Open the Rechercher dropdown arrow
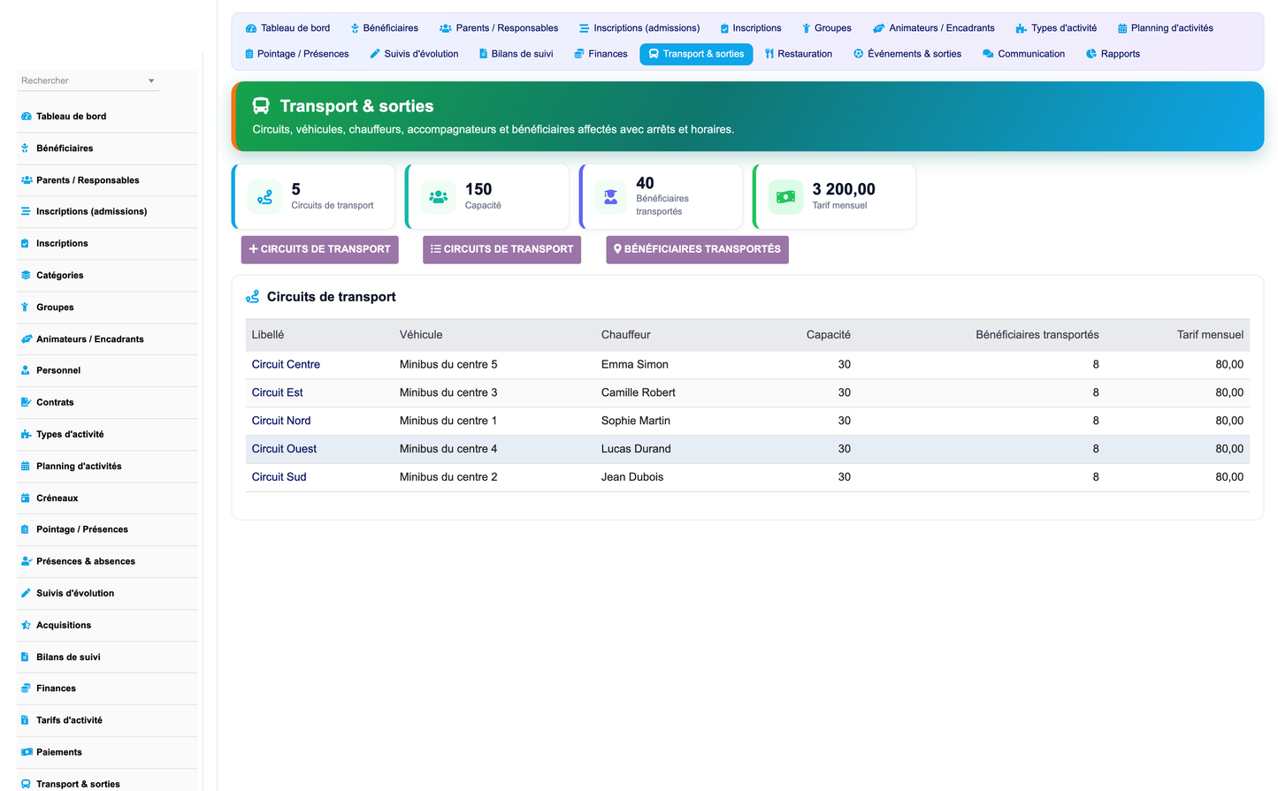Viewport: 1278px width, 791px height. pyautogui.click(x=151, y=81)
